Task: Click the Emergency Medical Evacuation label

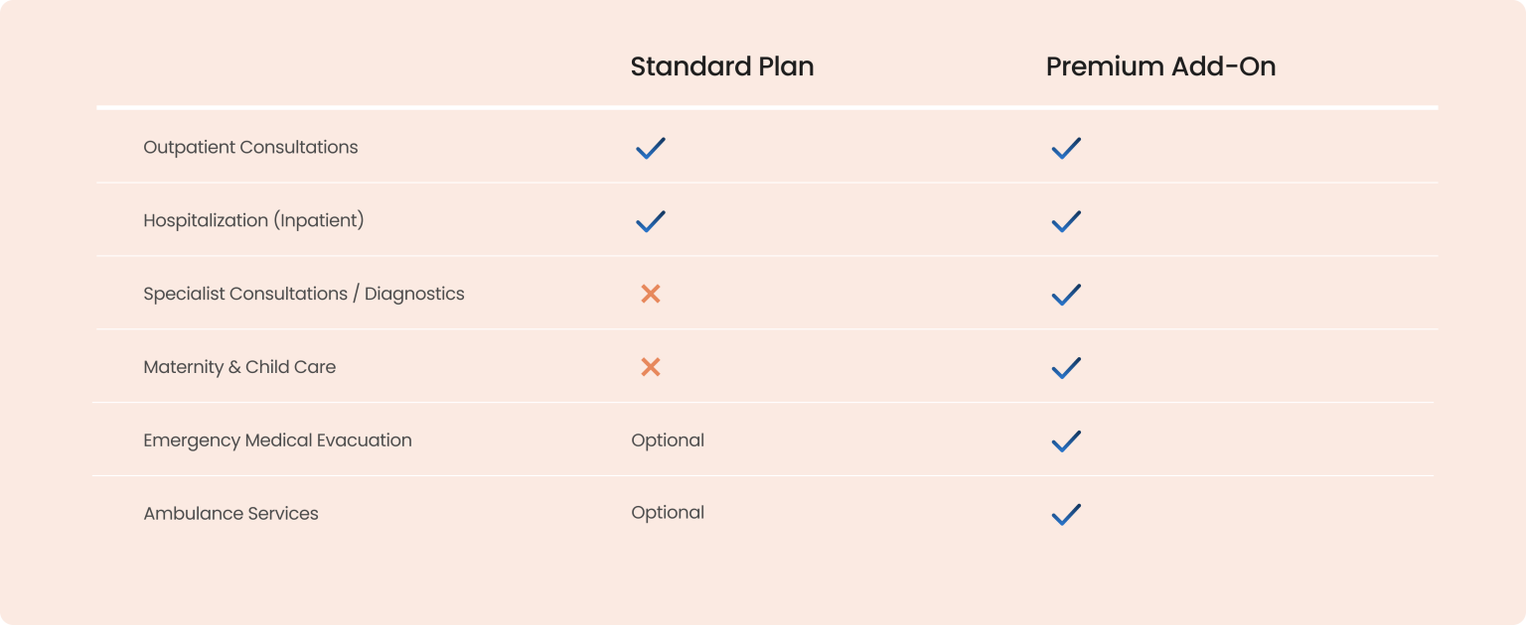Action: click(277, 439)
